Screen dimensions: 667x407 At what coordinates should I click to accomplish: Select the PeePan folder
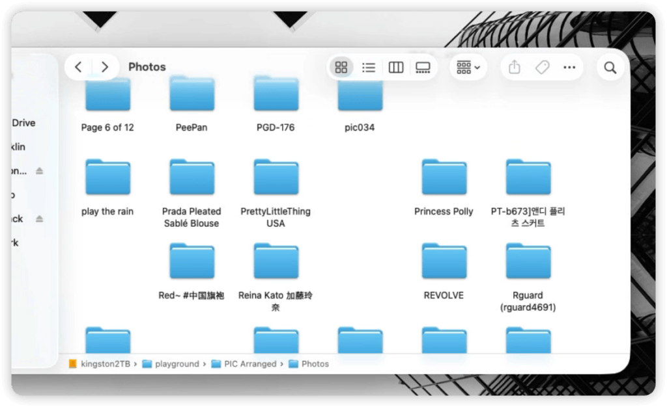(x=192, y=94)
